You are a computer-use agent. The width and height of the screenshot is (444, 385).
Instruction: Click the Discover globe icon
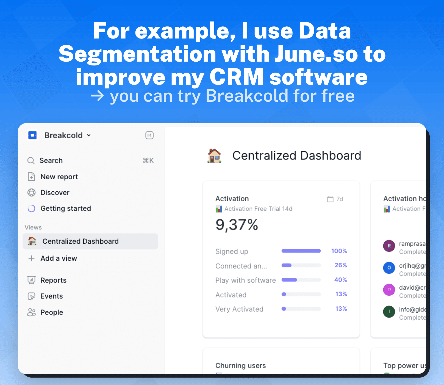click(x=32, y=193)
